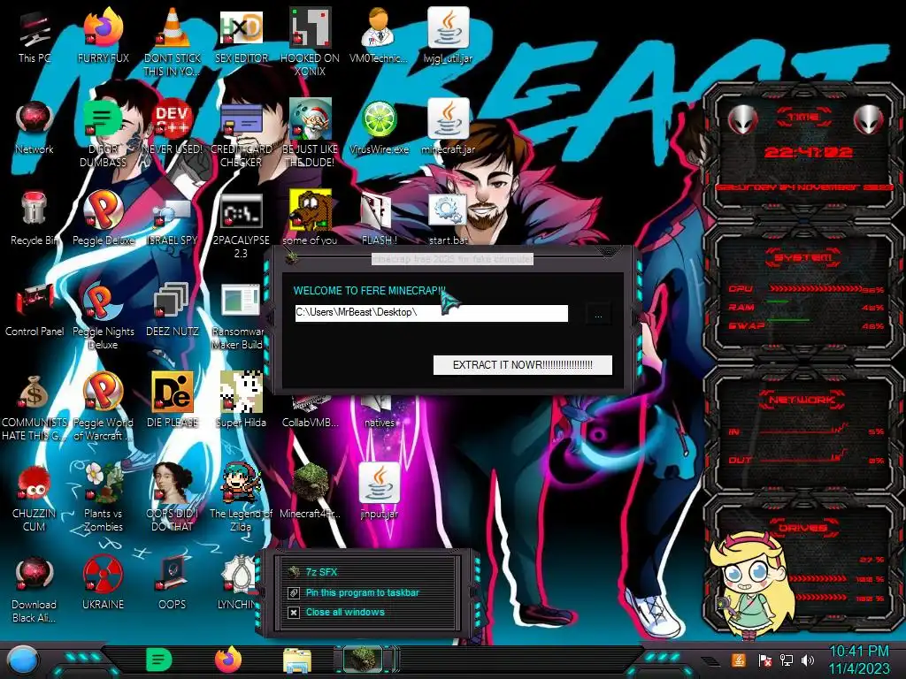This screenshot has width=906, height=679.
Task: Open File Explorer from the taskbar
Action: (x=297, y=660)
